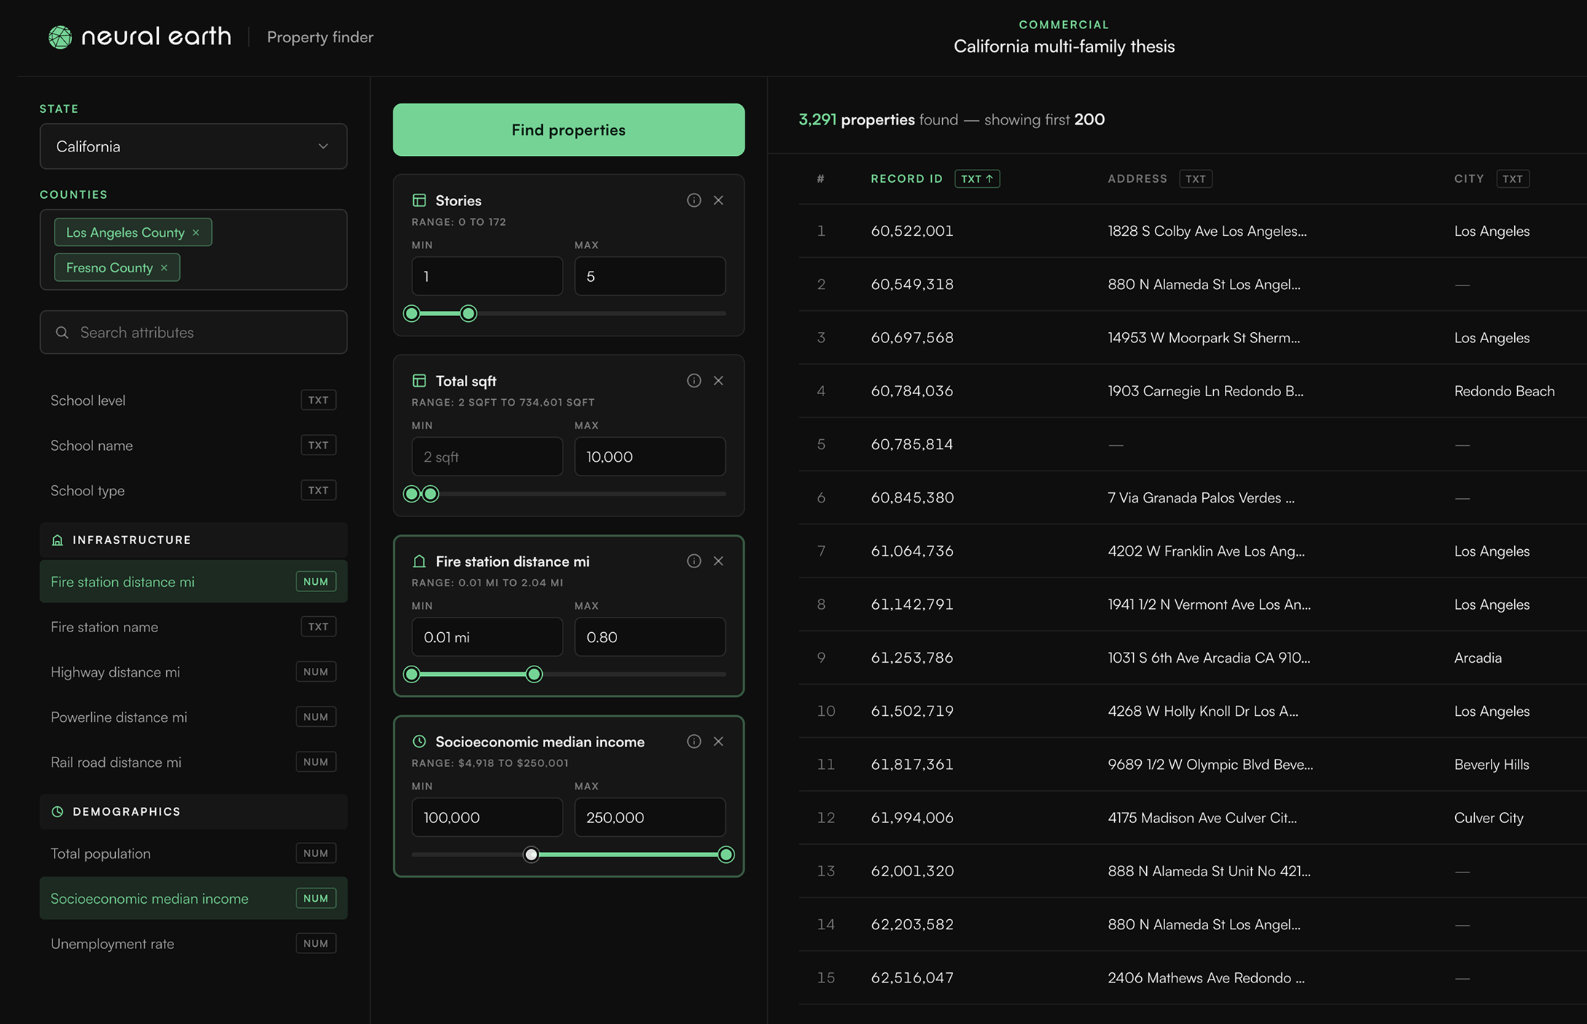Select the Powerline distance mi attribute

(x=193, y=717)
